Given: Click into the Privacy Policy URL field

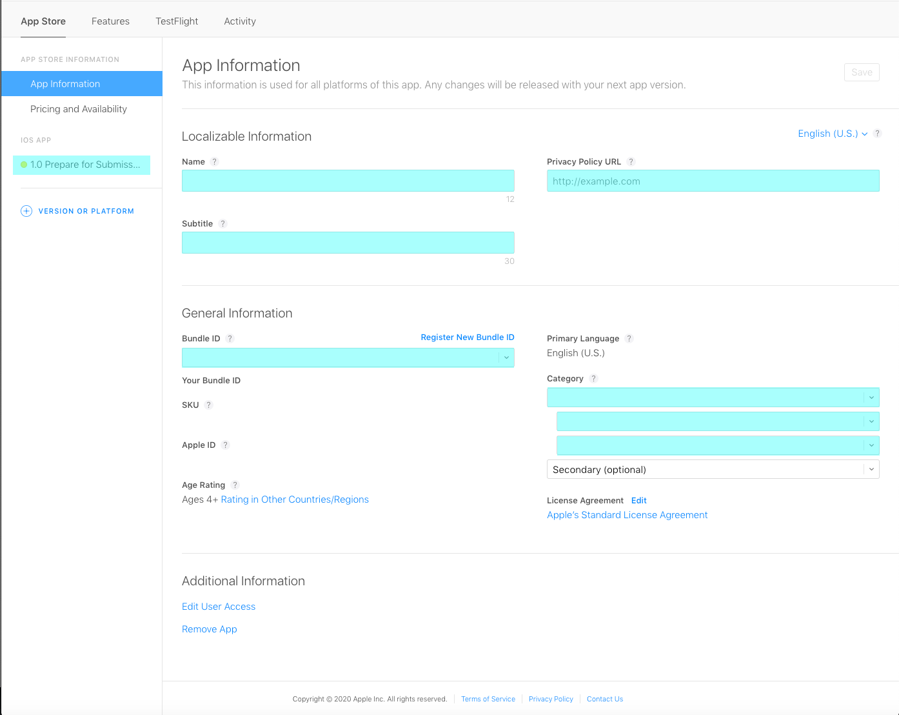Looking at the screenshot, I should 713,181.
